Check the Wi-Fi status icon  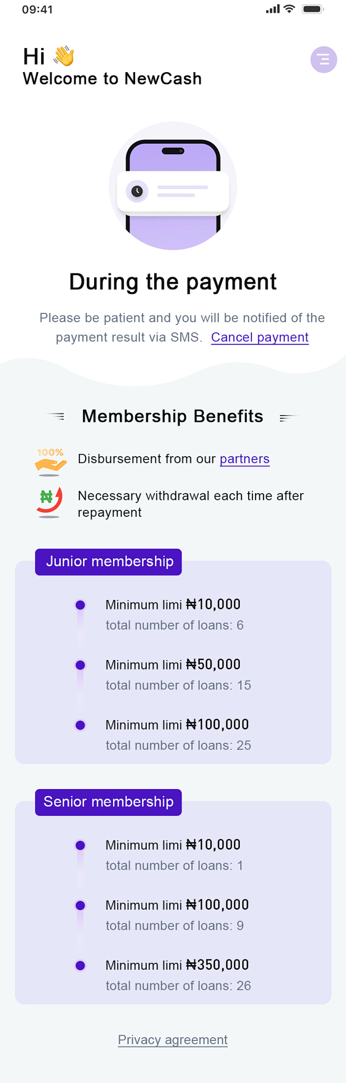tap(289, 8)
